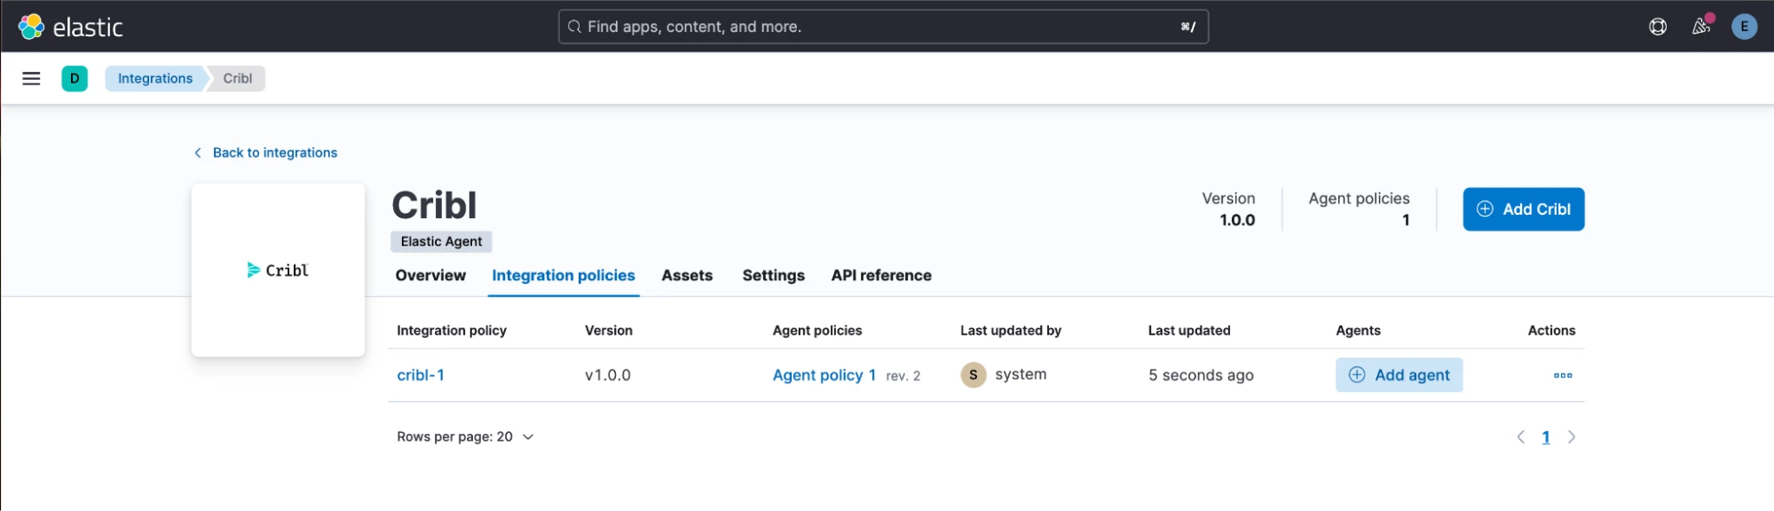Click the Agent policies column header
This screenshot has width=1774, height=511.
click(x=817, y=330)
